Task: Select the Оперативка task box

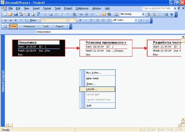Action: (x=39, y=48)
